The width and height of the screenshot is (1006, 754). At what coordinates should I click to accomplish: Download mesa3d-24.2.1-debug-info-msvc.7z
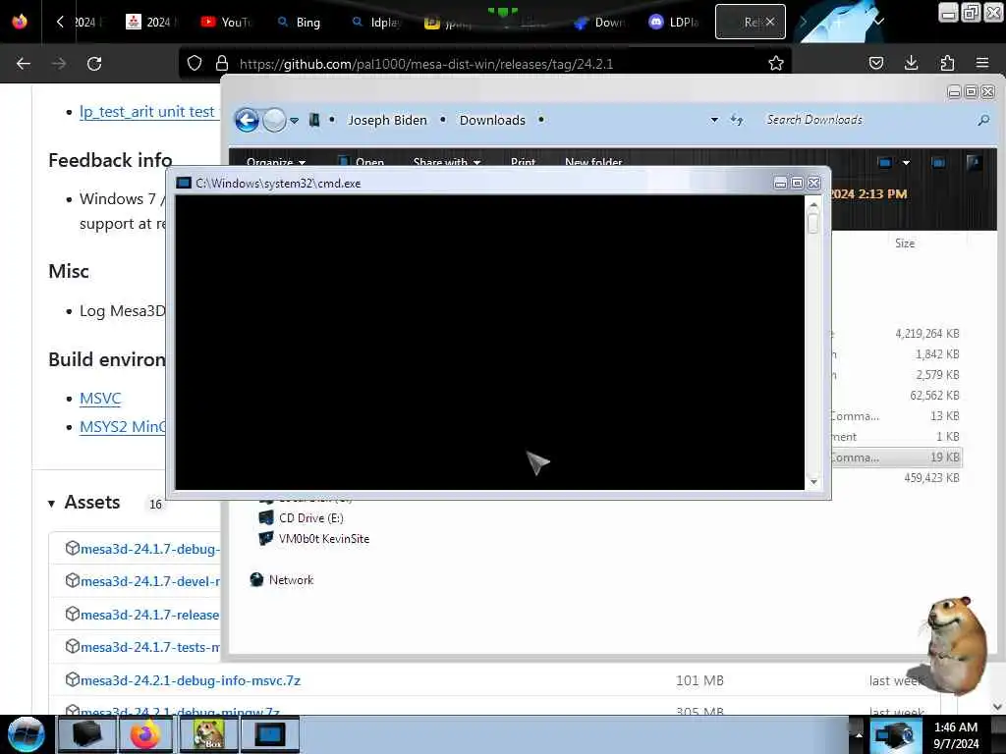pyautogui.click(x=190, y=680)
